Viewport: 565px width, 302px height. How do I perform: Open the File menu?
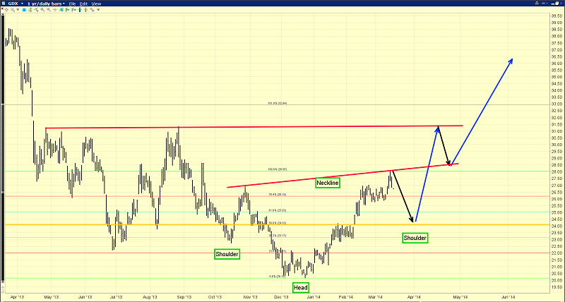coord(72,4)
